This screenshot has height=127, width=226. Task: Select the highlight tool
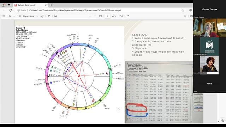[x=10, y=16]
